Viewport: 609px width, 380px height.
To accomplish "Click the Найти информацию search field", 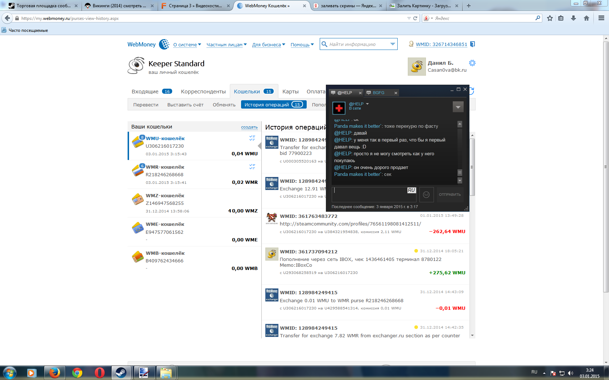I will [x=358, y=44].
